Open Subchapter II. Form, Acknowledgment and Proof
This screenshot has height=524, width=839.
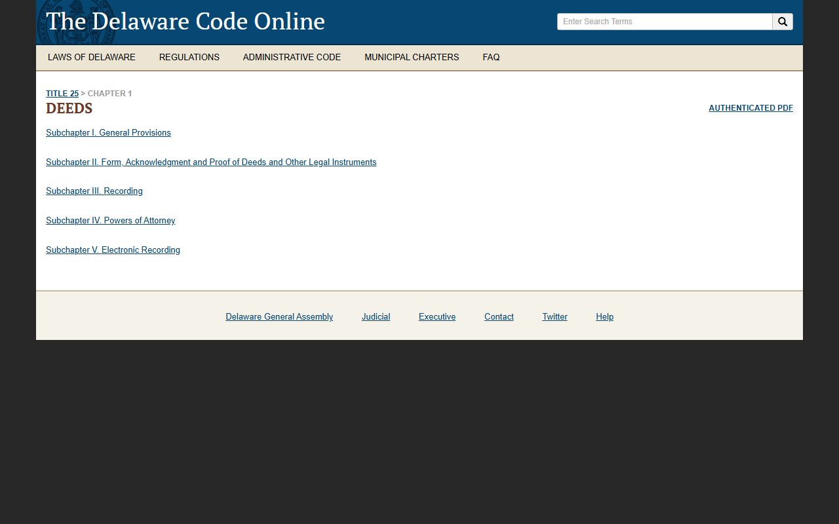click(x=211, y=162)
